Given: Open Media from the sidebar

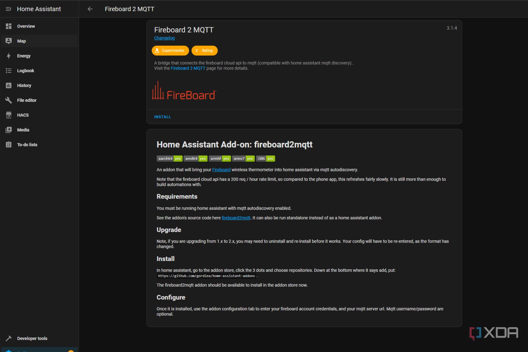Looking at the screenshot, I should pyautogui.click(x=40, y=130).
